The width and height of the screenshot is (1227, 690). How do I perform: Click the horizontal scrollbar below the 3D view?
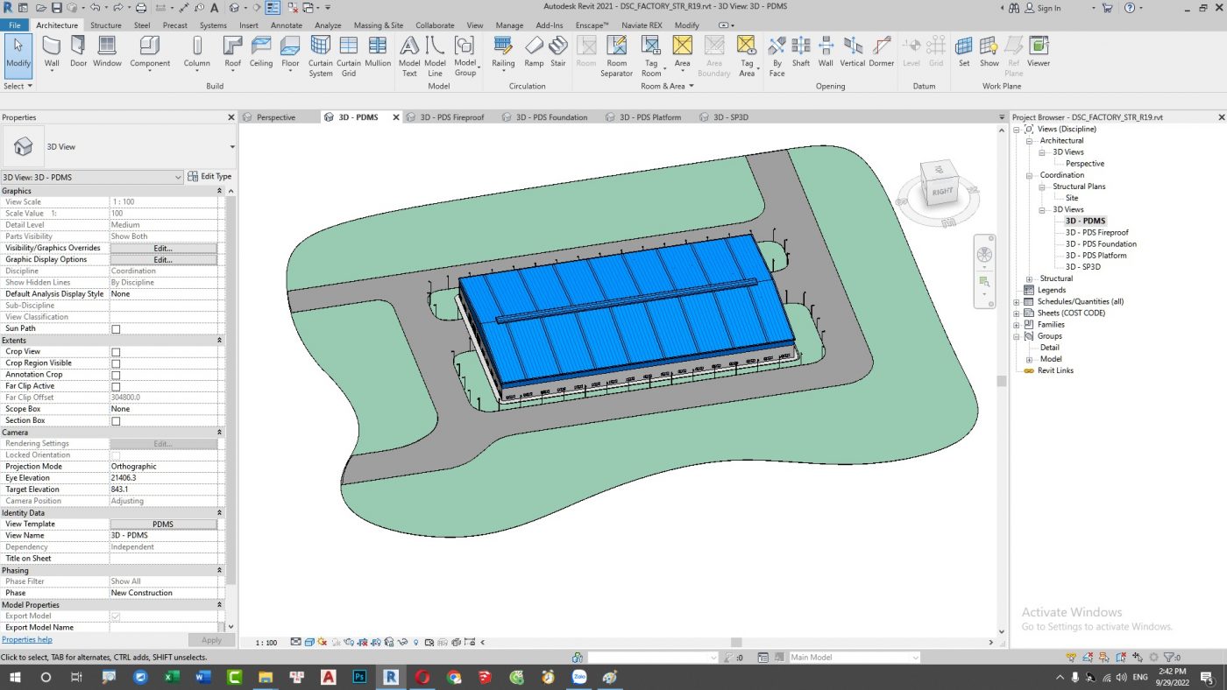tap(736, 643)
